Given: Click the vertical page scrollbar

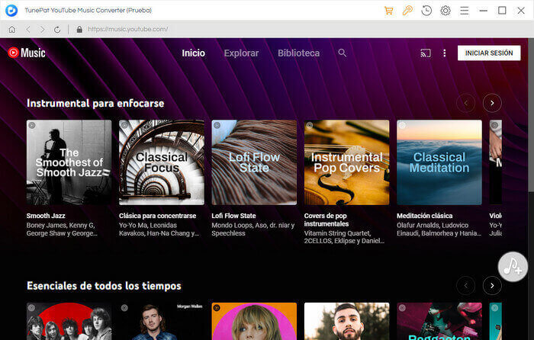Looking at the screenshot, I should click(x=531, y=115).
